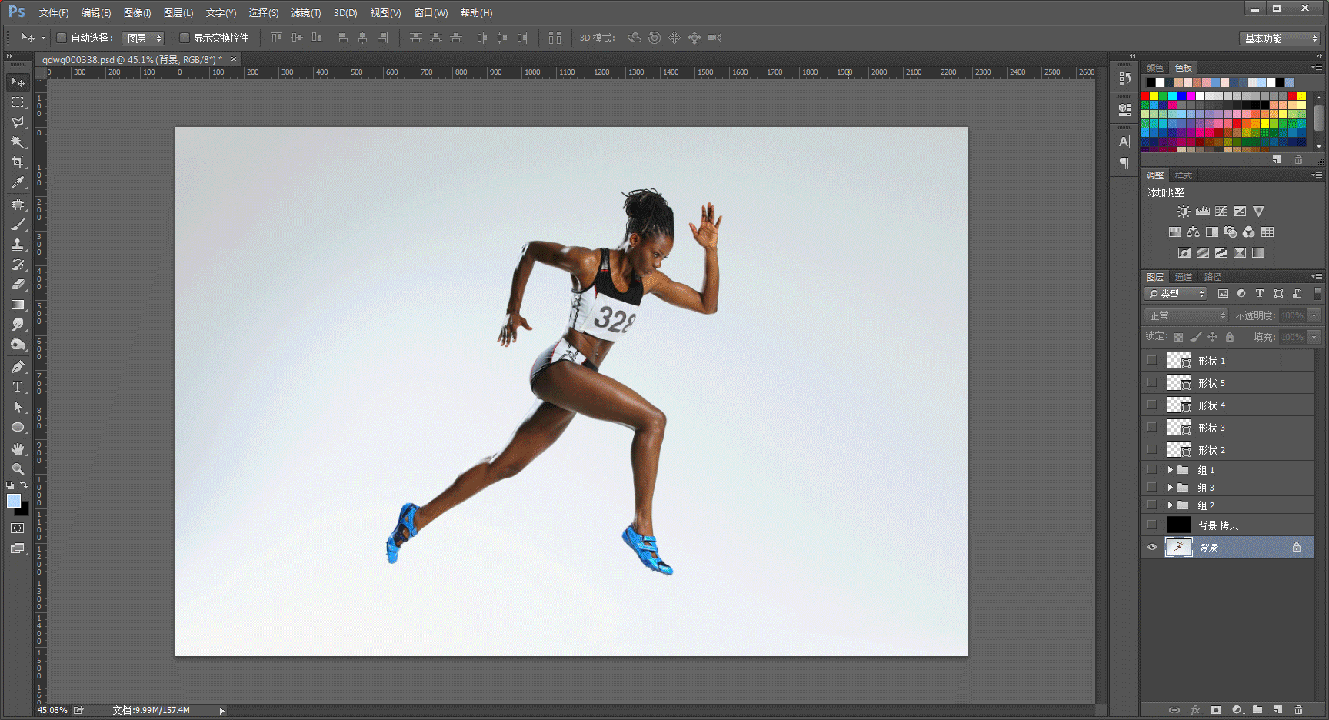The height and width of the screenshot is (720, 1329).
Task: Open the 窗口(W) menu
Action: click(x=431, y=13)
